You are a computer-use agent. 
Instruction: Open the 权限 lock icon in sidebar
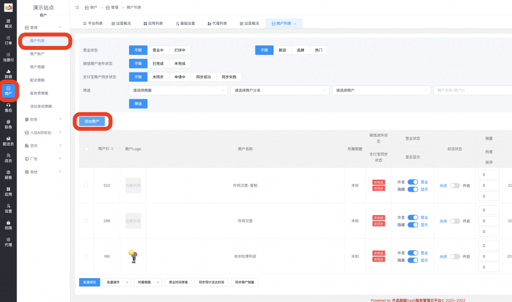[x=8, y=225]
